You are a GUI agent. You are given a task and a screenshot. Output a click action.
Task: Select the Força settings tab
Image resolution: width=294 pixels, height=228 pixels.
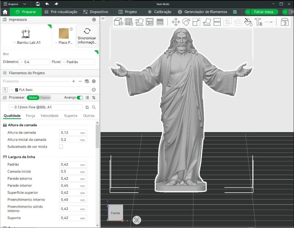[x=30, y=116]
